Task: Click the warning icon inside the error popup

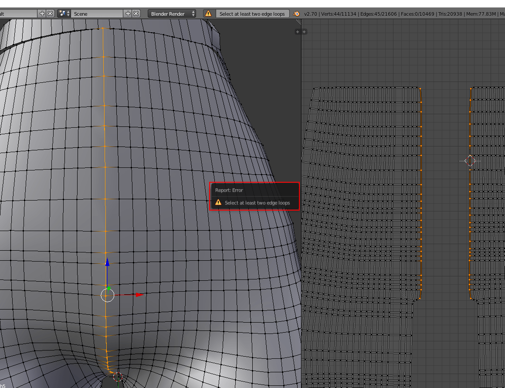Action: (218, 202)
